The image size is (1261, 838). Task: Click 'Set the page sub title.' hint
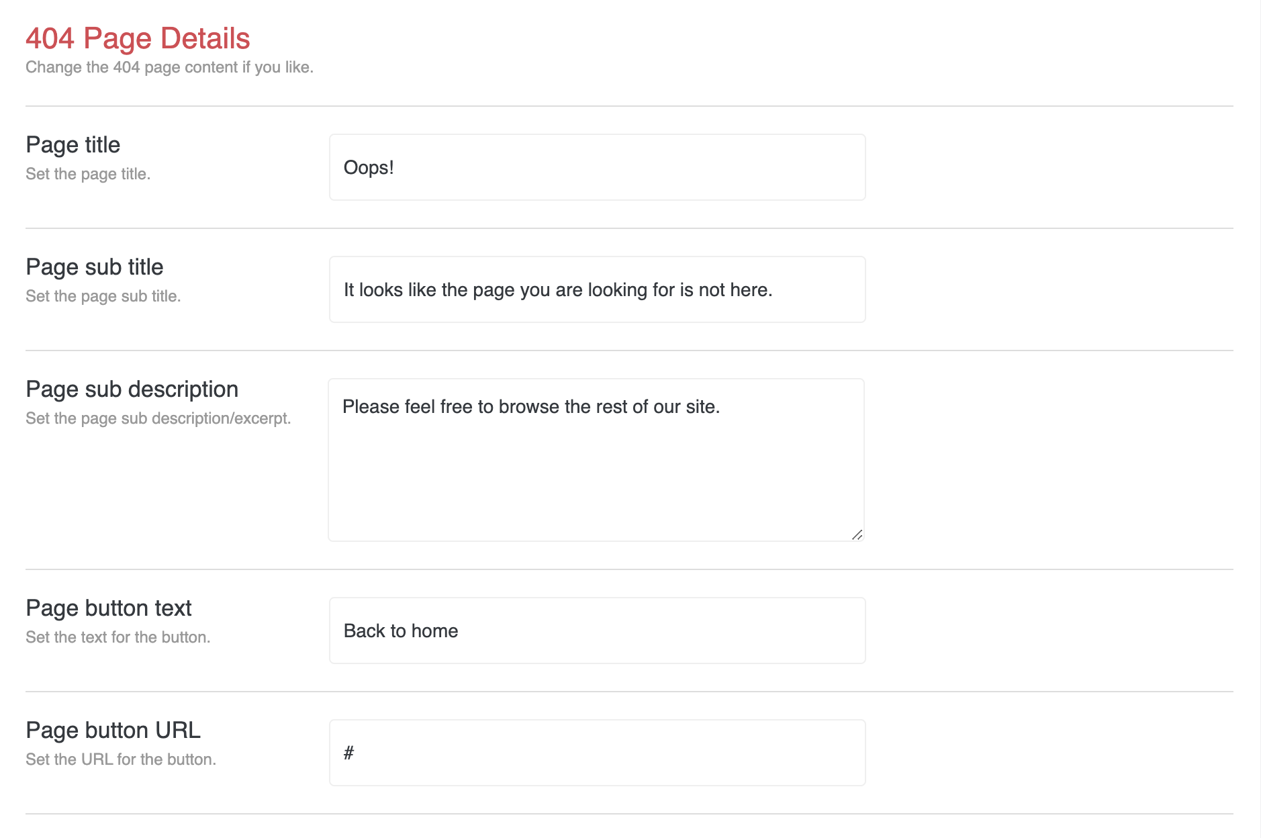(103, 296)
